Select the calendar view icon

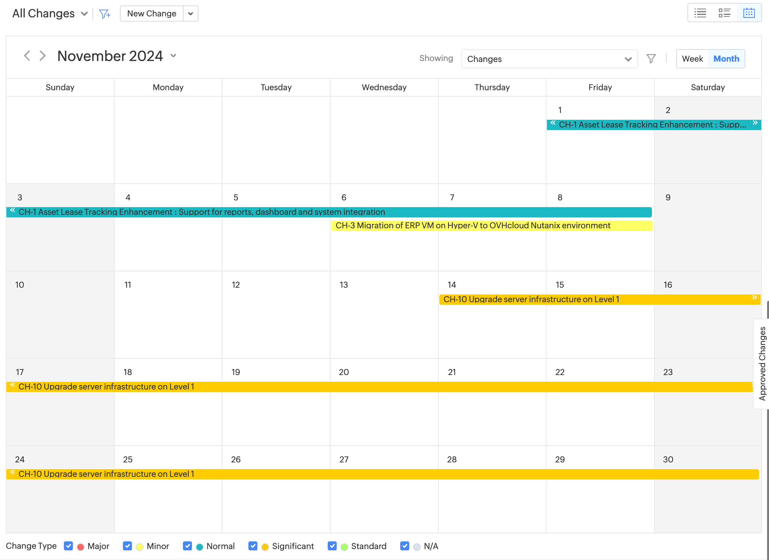[749, 13]
